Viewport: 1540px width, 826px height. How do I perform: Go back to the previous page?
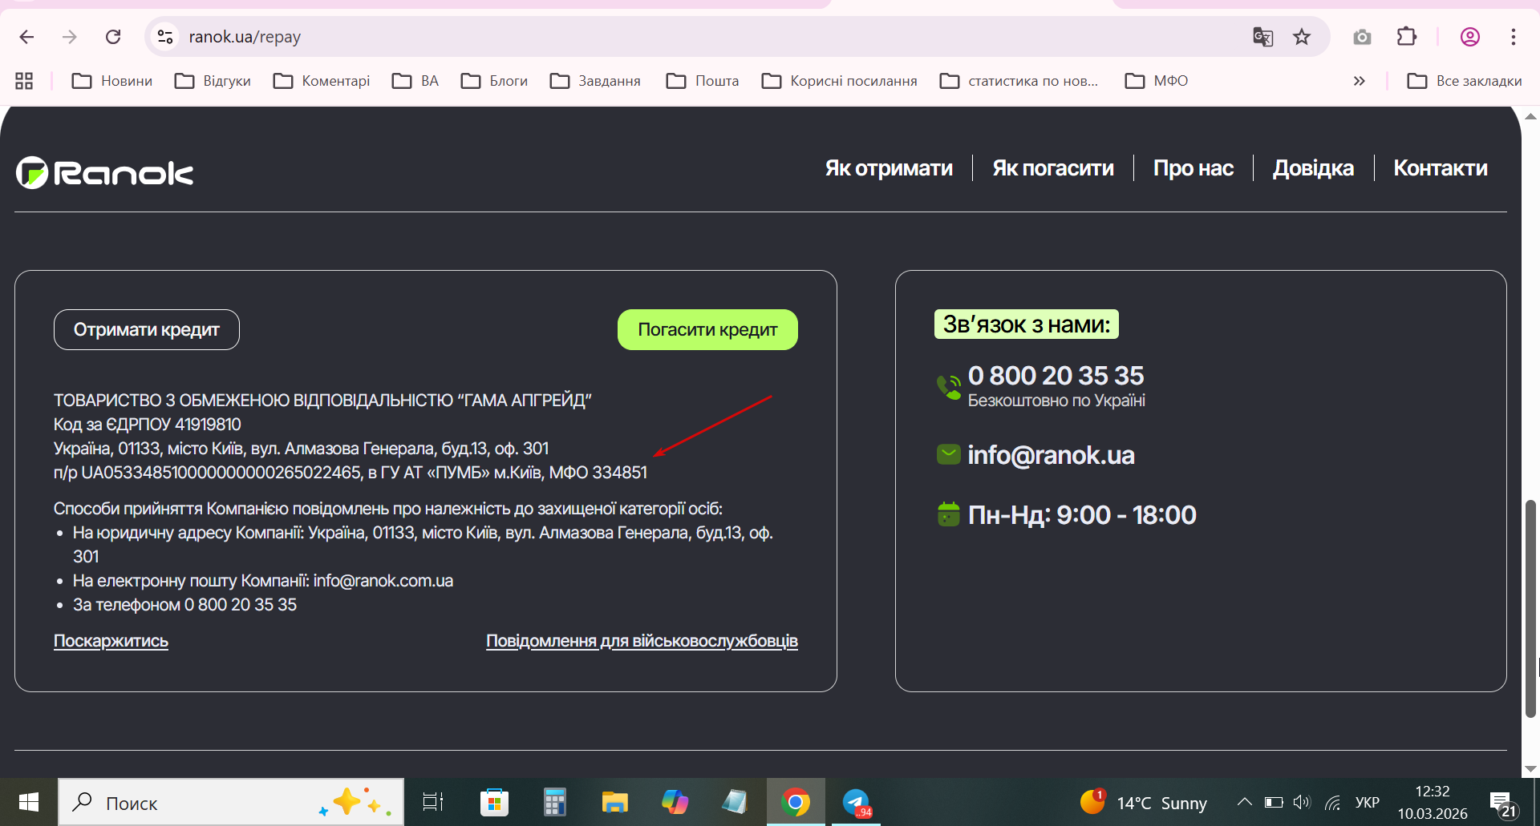(x=26, y=37)
